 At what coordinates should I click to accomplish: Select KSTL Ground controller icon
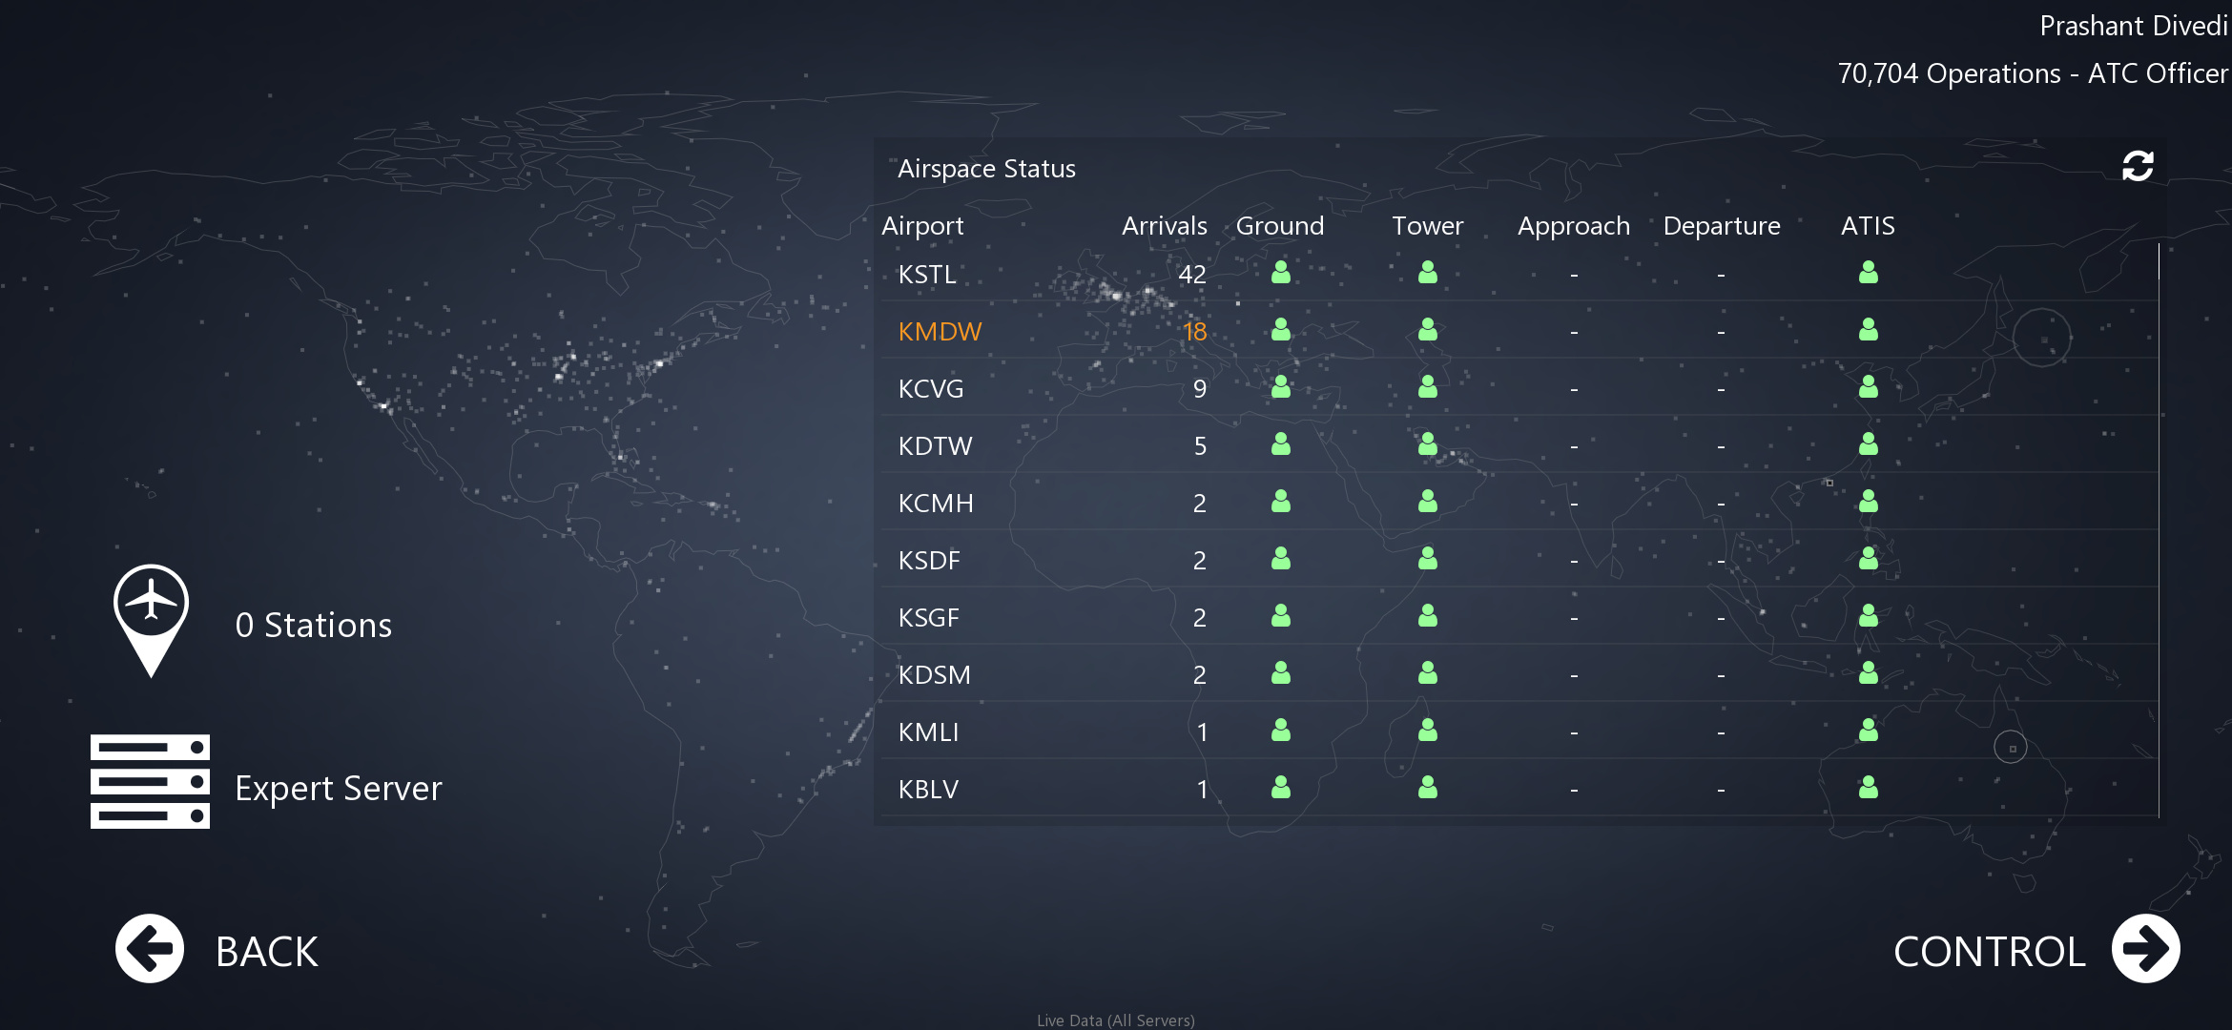[1280, 273]
